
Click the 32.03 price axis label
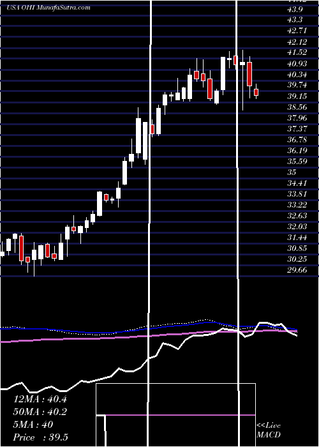(298, 226)
